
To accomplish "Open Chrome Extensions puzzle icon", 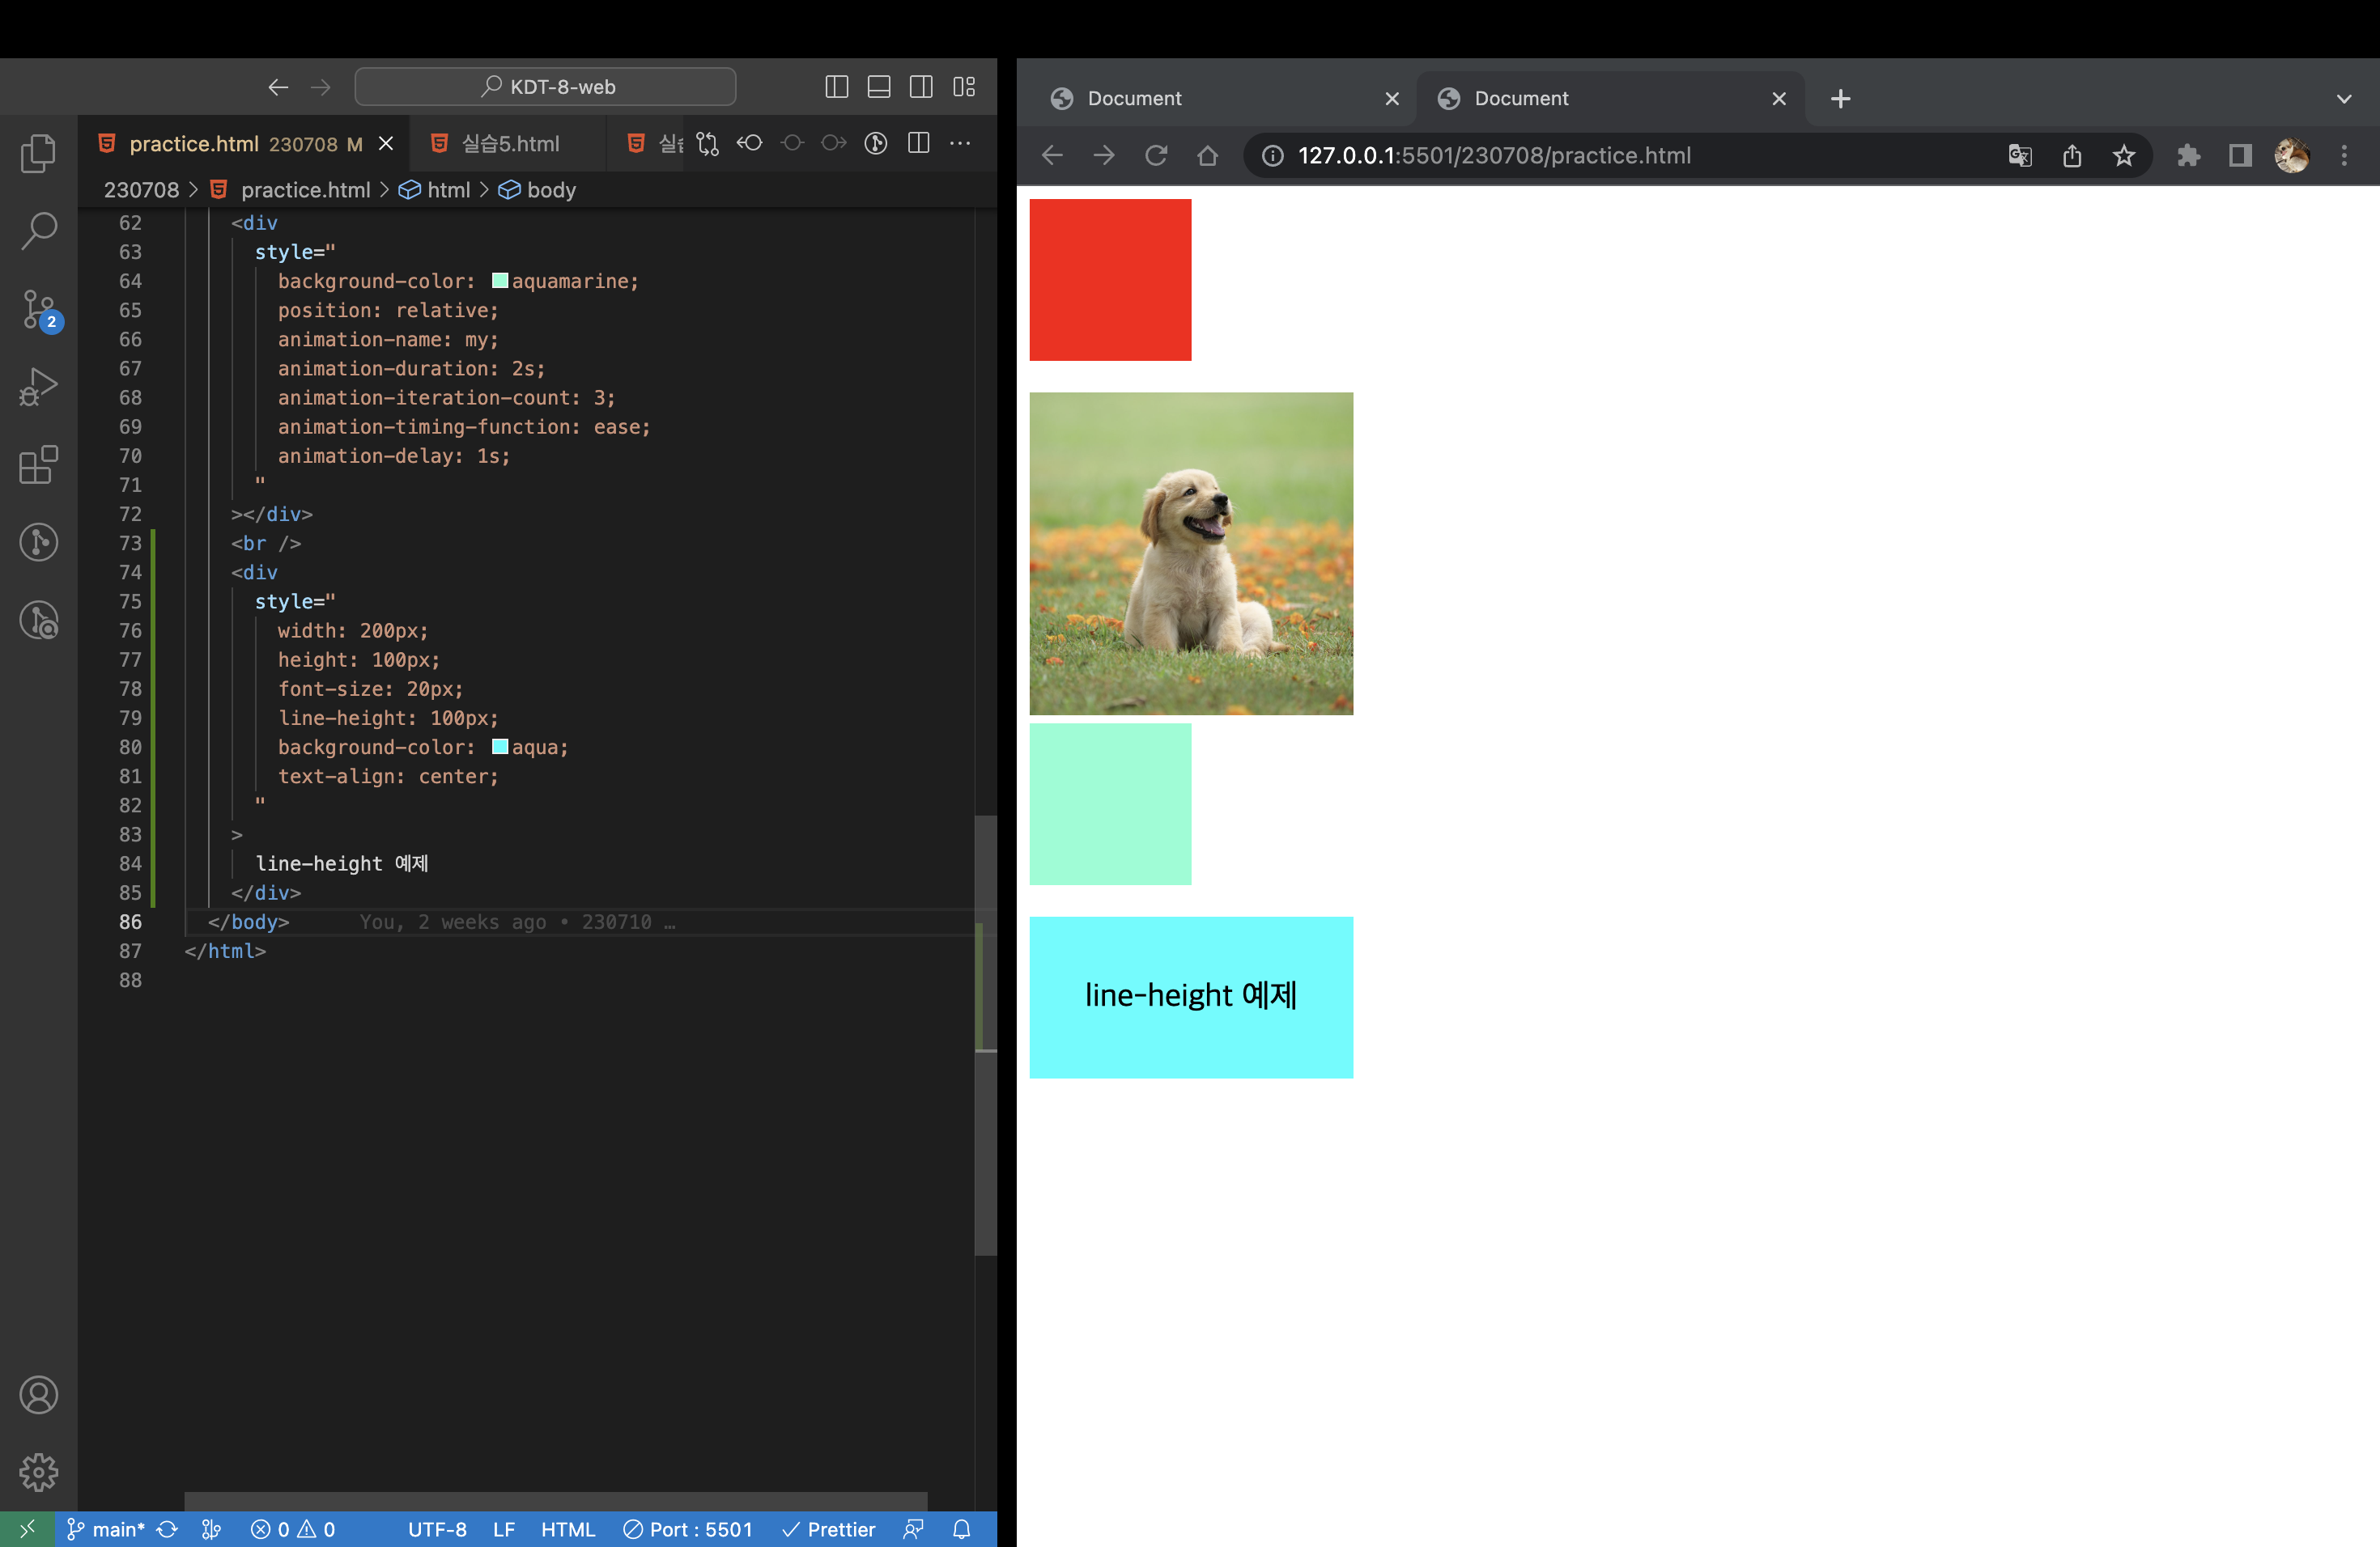I will (x=2189, y=155).
